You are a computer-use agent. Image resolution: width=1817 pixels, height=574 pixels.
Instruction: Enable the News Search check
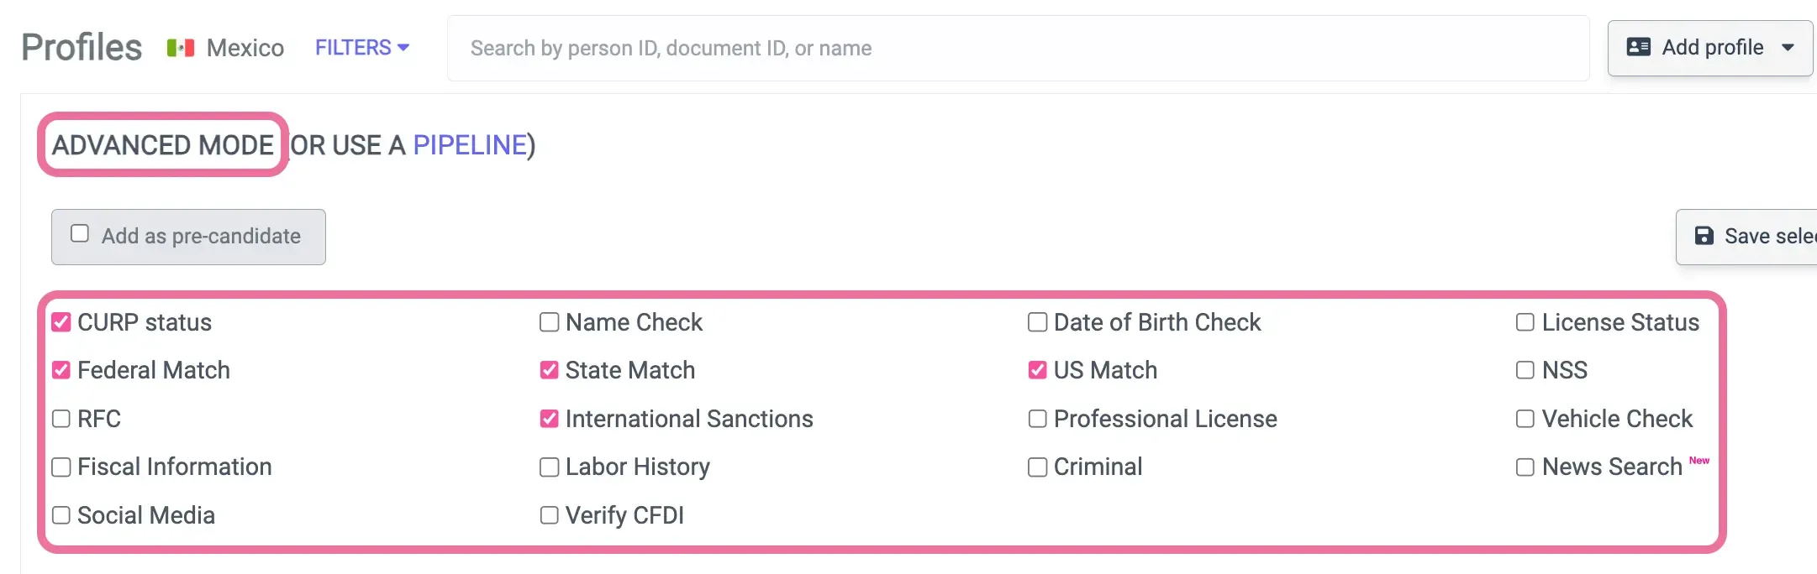pos(1525,467)
